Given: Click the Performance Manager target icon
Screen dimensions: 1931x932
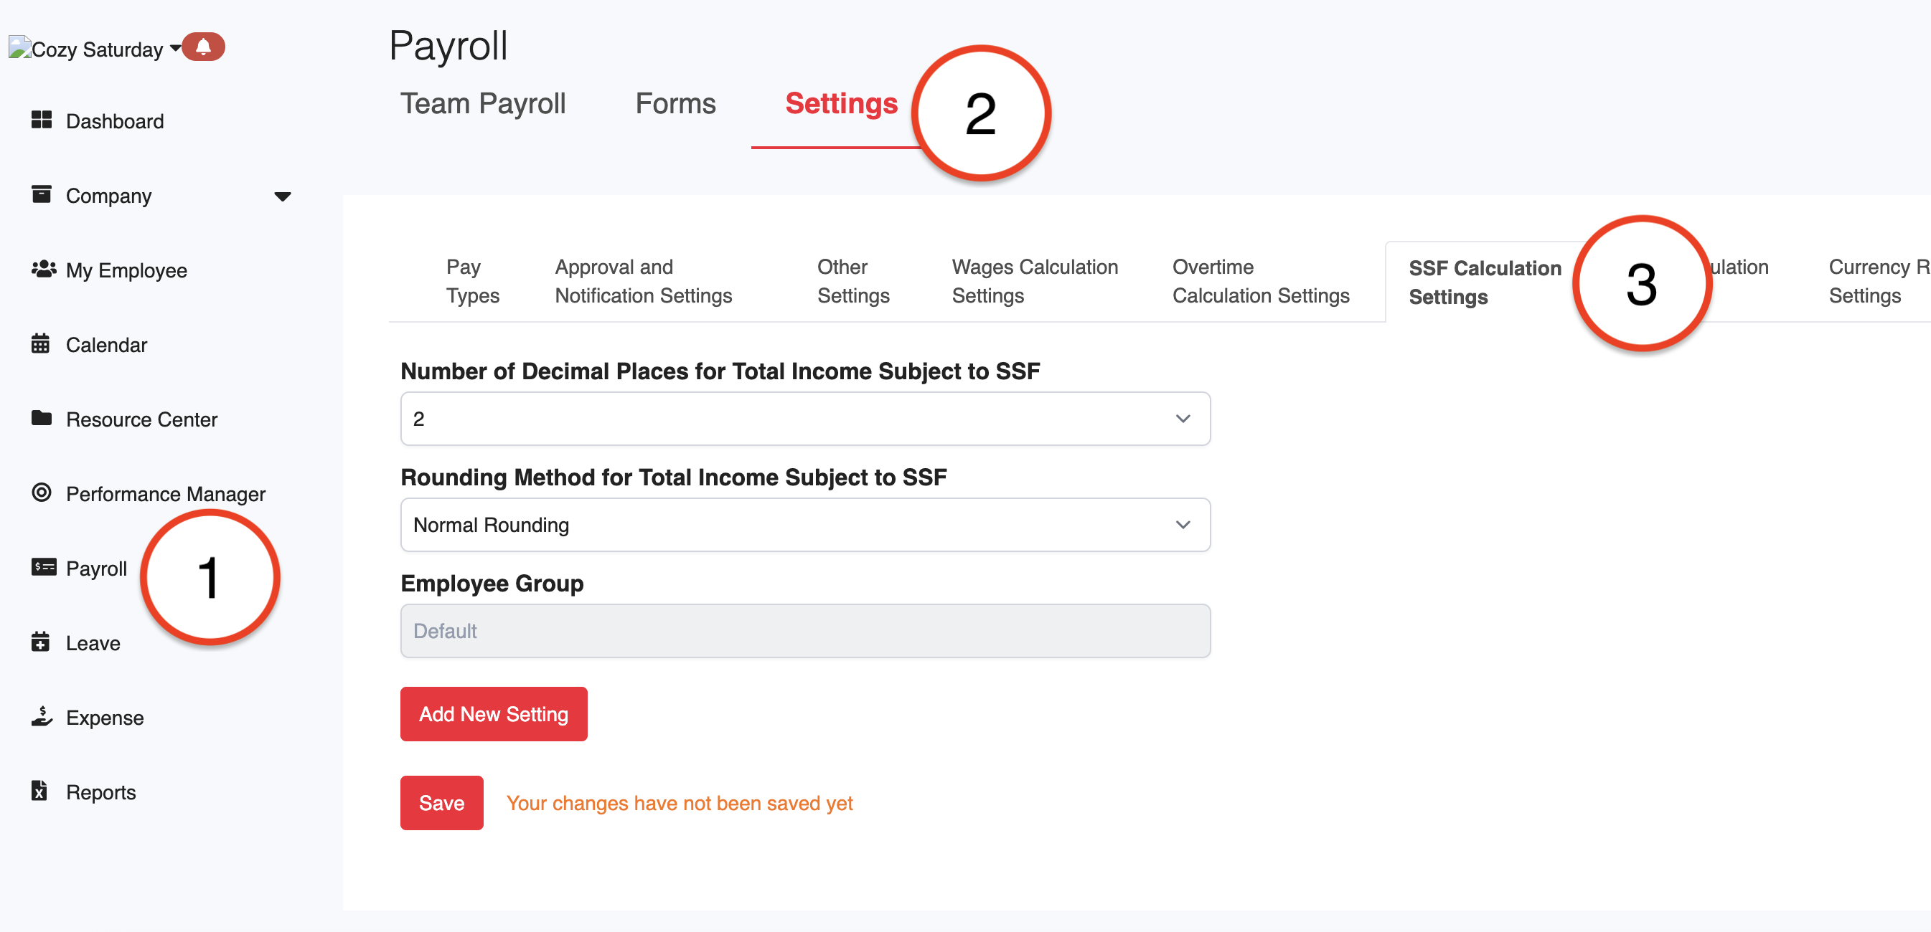Looking at the screenshot, I should [x=41, y=493].
